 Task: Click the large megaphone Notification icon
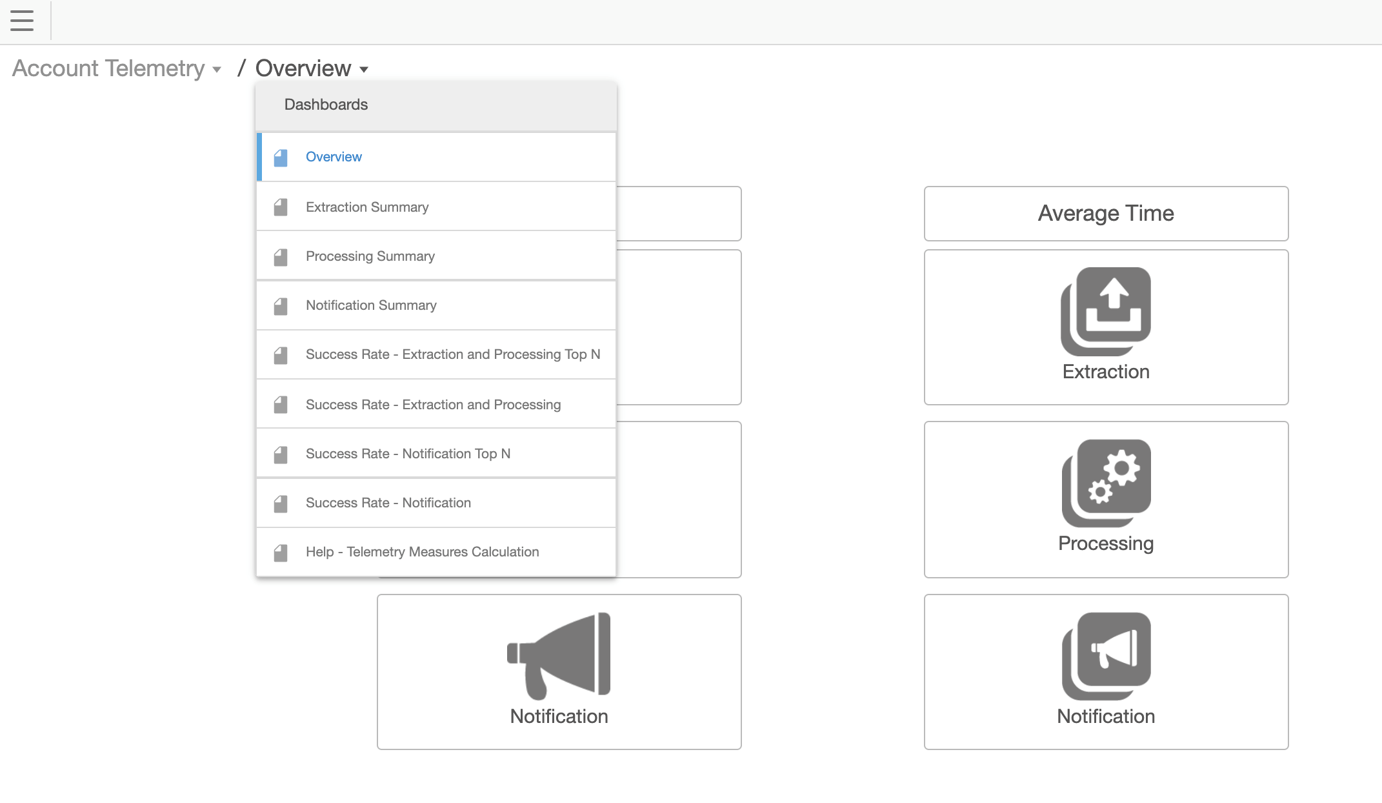click(x=559, y=655)
